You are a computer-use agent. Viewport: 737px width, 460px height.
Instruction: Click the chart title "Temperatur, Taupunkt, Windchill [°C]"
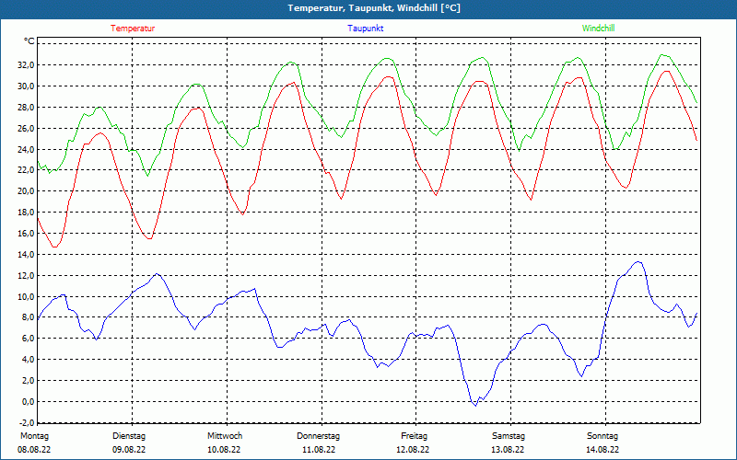374,8
